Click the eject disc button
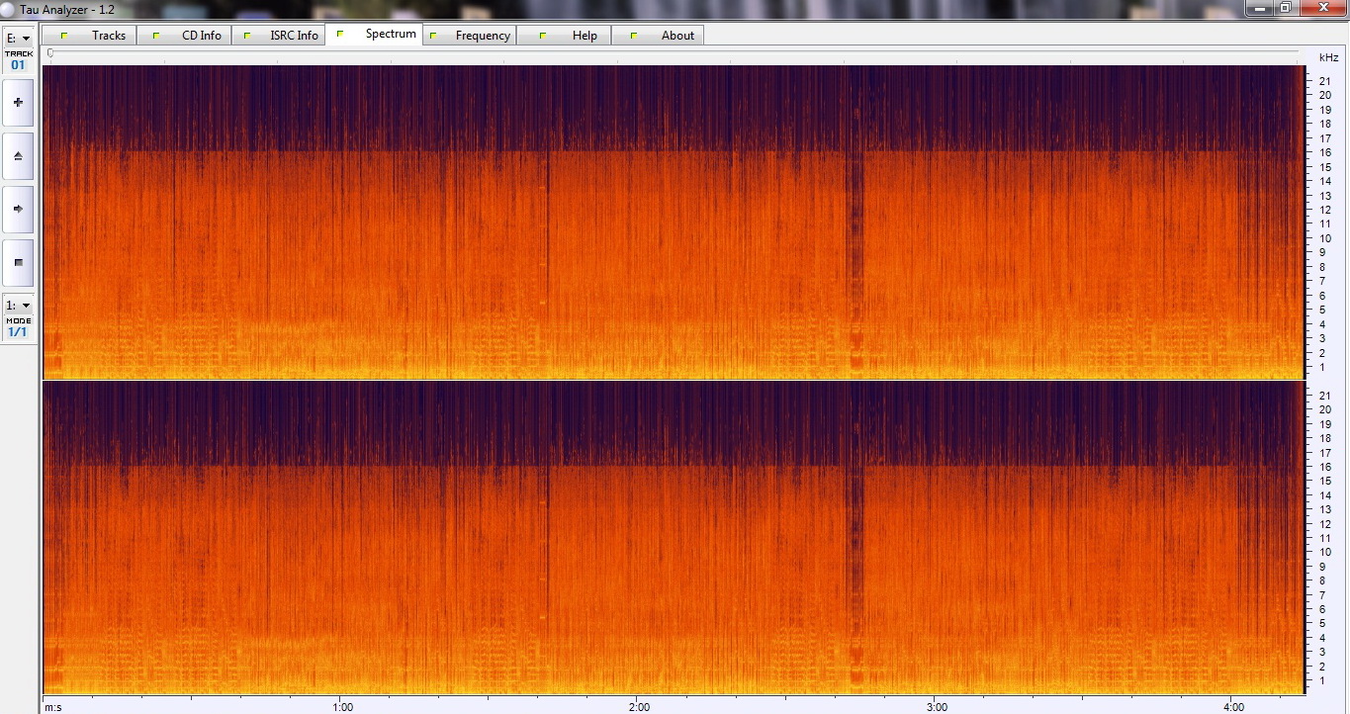The height and width of the screenshot is (714, 1350). click(x=18, y=155)
